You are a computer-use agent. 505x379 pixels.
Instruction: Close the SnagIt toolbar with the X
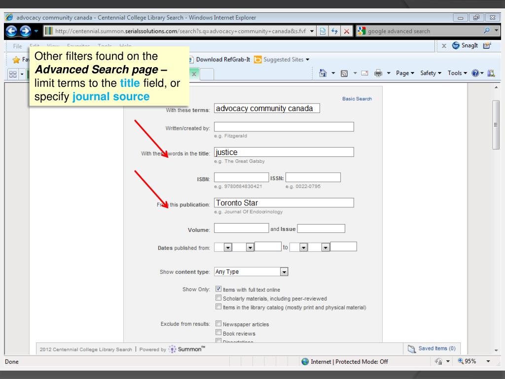coord(444,46)
